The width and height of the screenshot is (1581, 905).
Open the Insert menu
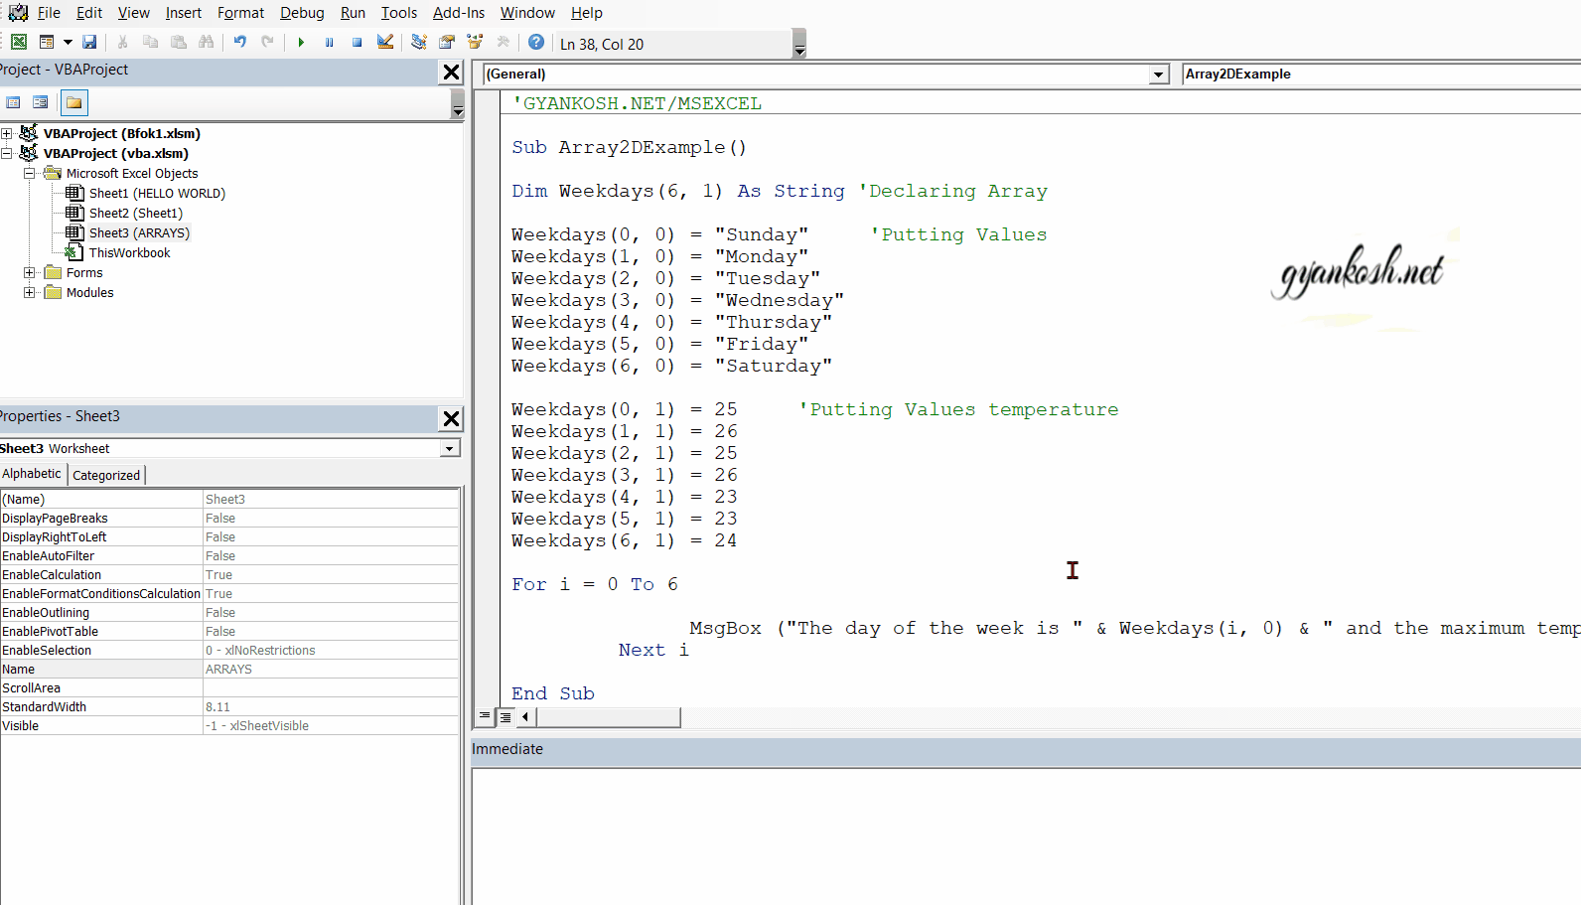click(184, 13)
